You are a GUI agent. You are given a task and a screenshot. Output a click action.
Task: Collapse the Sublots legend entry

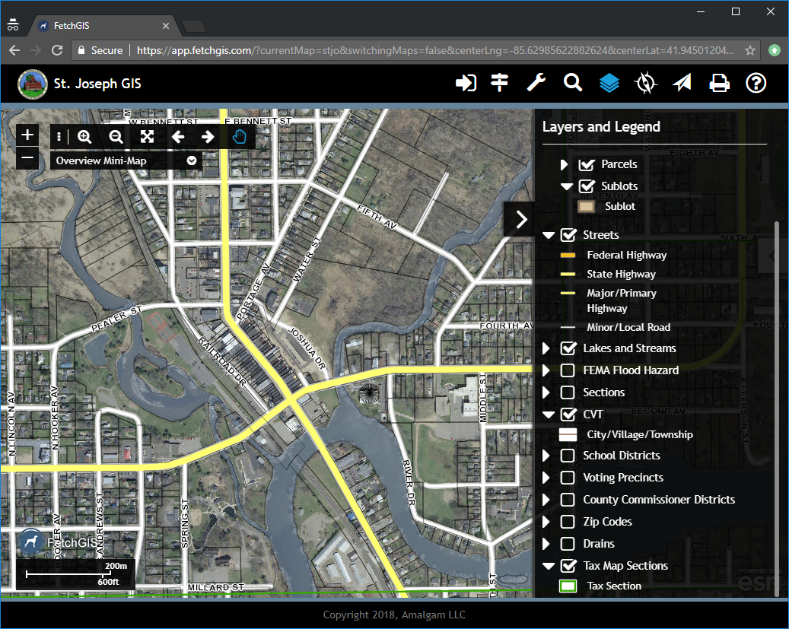(x=566, y=186)
